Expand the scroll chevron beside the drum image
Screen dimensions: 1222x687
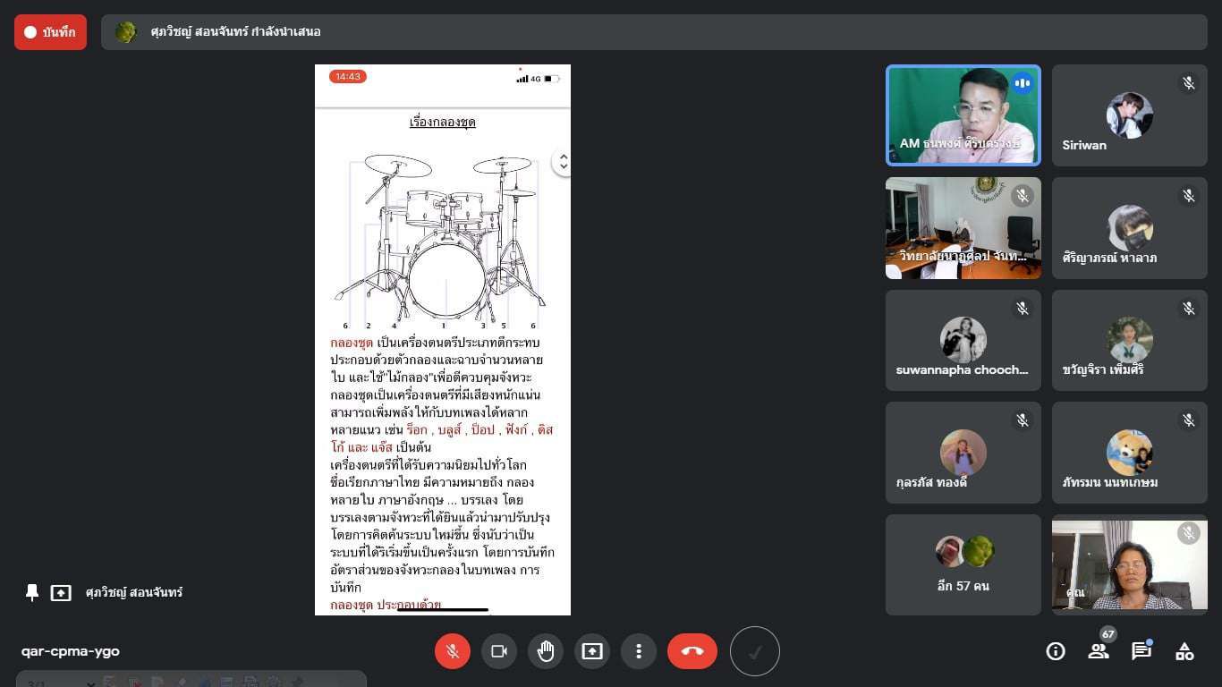click(x=563, y=162)
